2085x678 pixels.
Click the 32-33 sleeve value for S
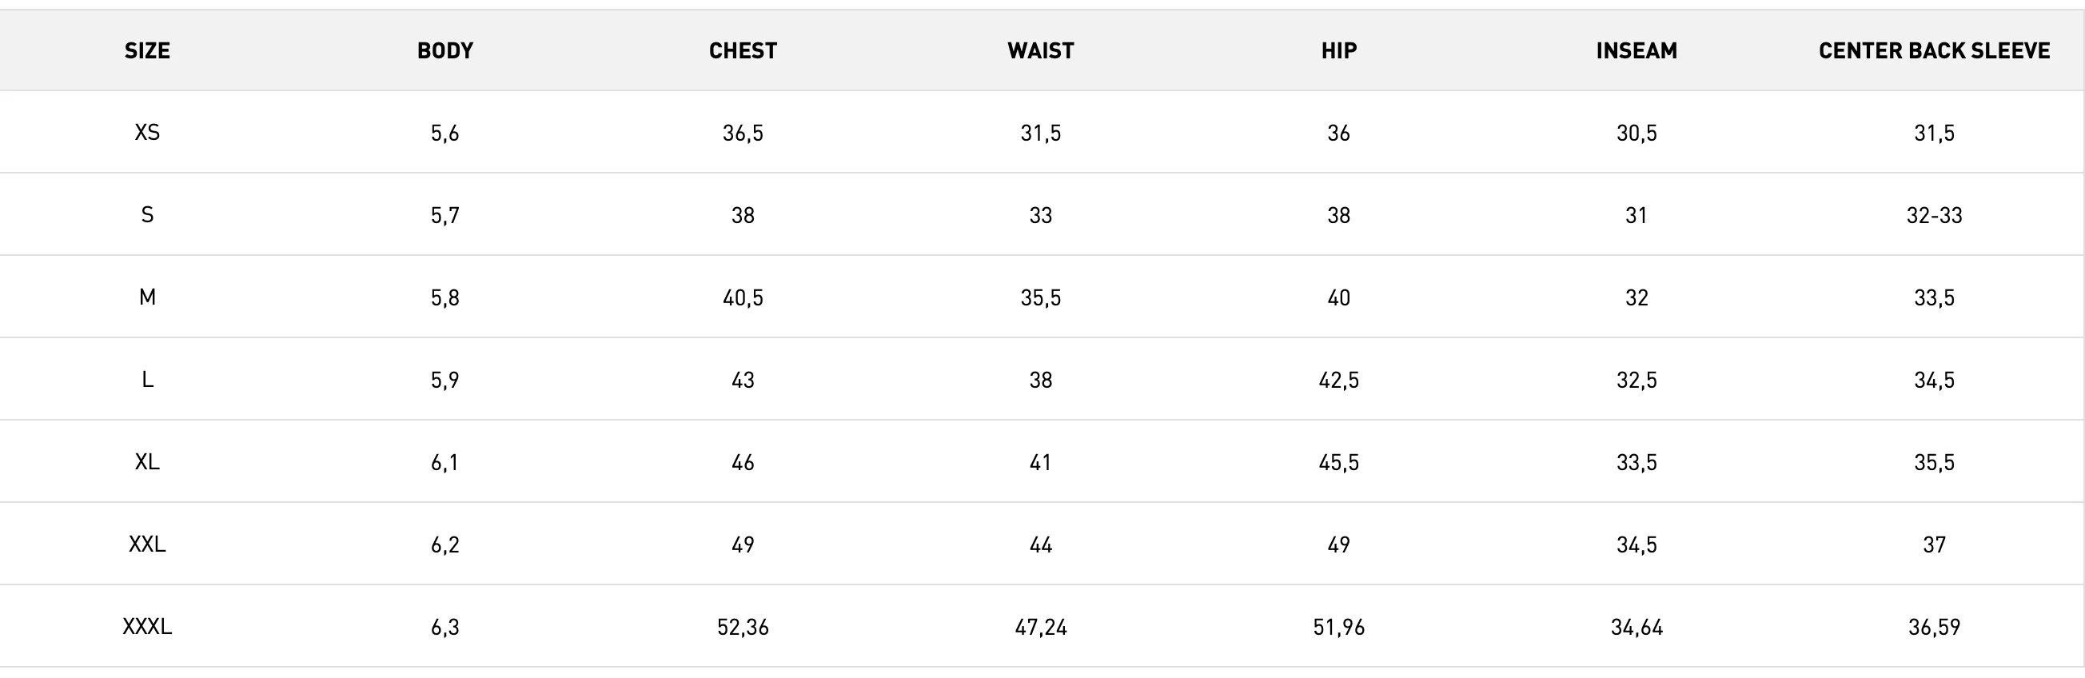click(1935, 215)
